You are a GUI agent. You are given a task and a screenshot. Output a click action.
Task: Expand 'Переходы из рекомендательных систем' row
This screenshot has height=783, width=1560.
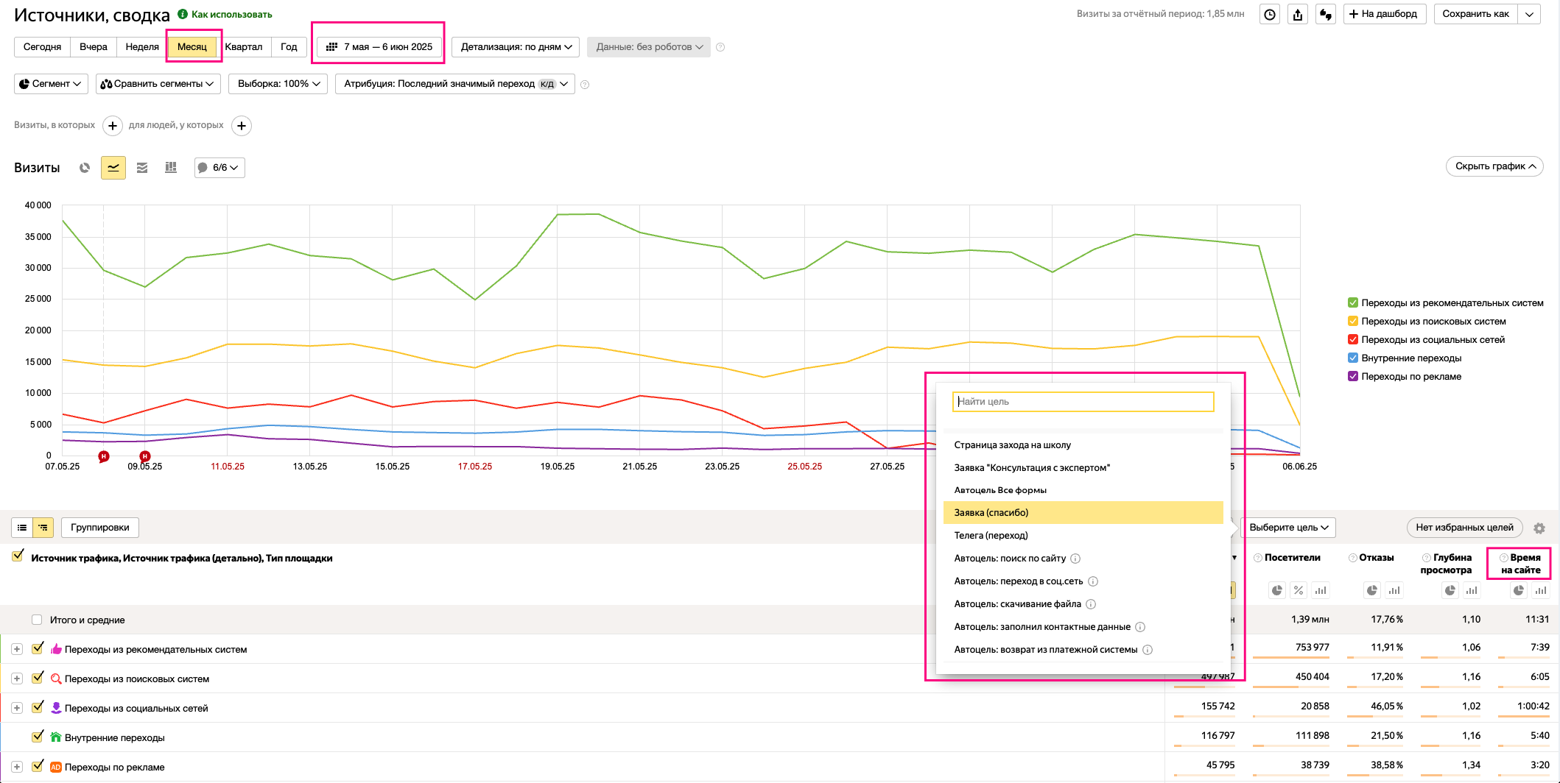(17, 649)
